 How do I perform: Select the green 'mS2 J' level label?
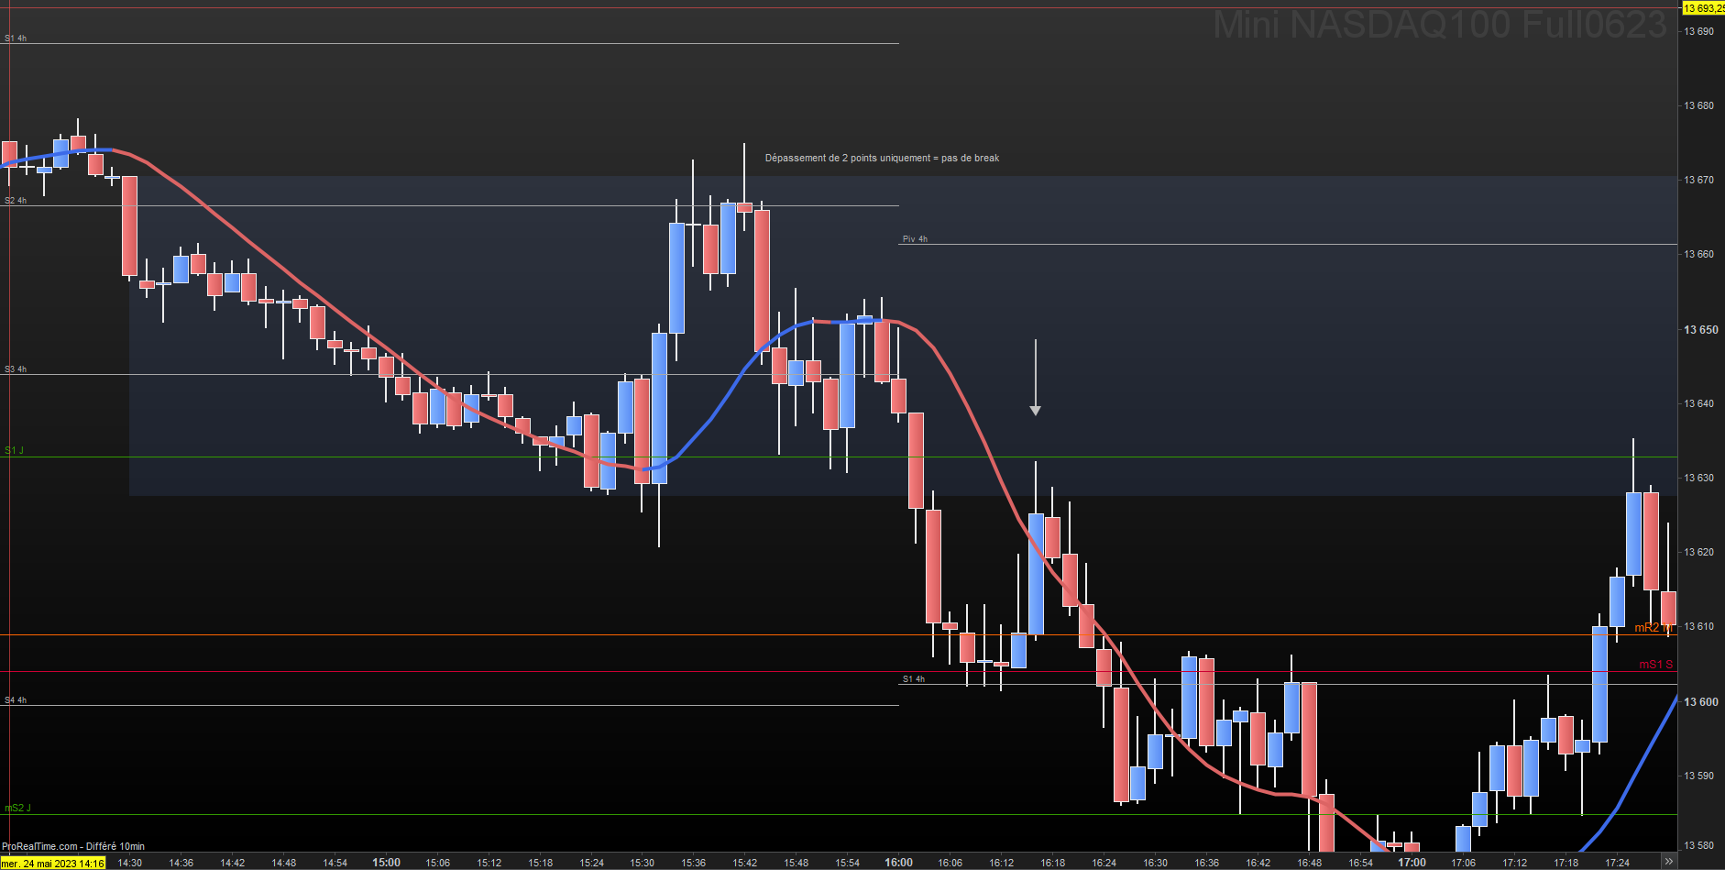17,809
